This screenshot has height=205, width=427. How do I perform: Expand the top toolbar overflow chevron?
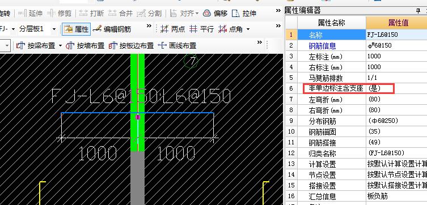(x=278, y=10)
